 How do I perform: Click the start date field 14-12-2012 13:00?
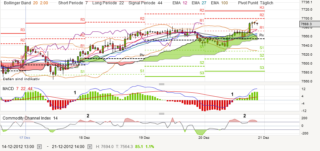coord(18,146)
